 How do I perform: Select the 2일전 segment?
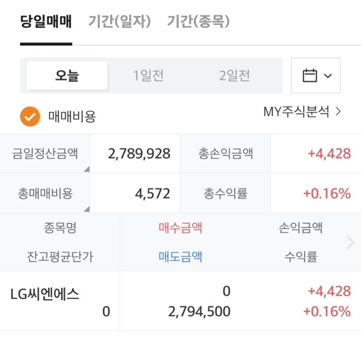[235, 76]
